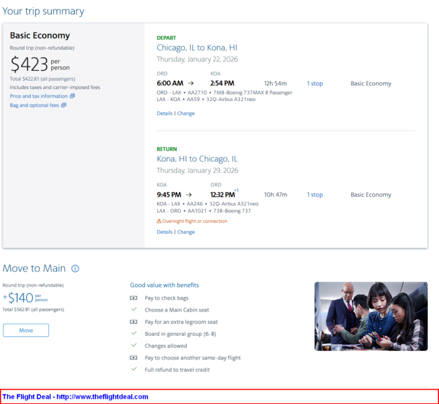
Task: Click the checkmark beside Choose a Main Cabin seat
Action: [134, 310]
